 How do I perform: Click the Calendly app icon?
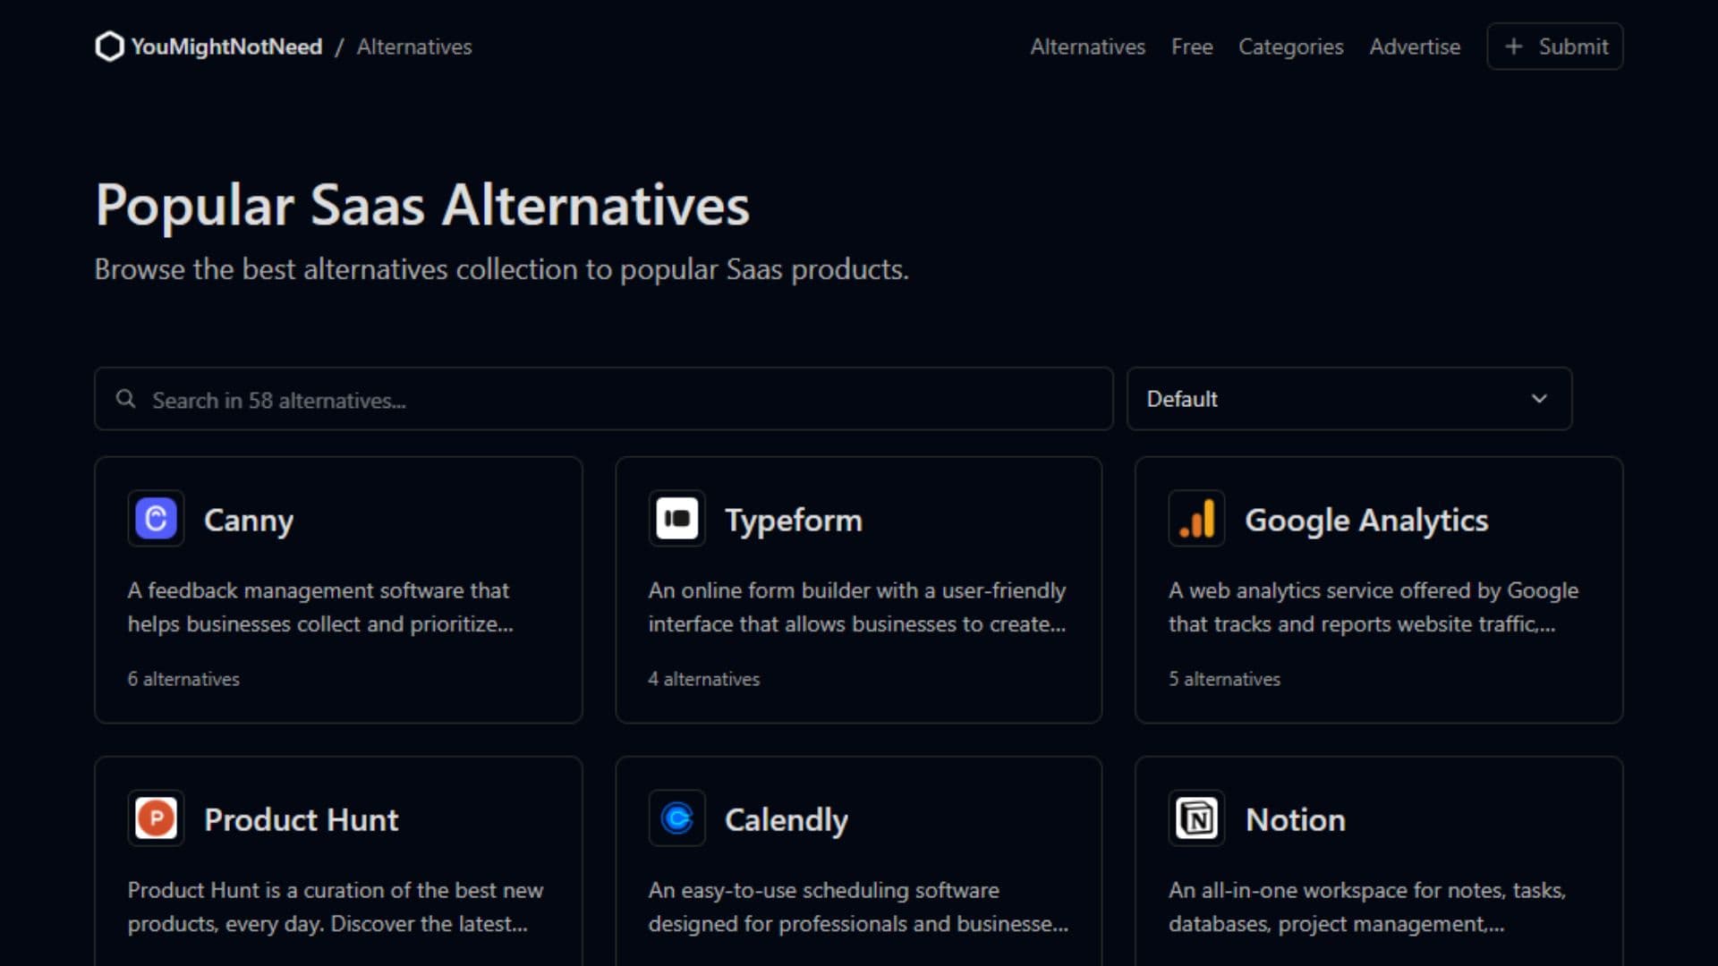coord(676,818)
